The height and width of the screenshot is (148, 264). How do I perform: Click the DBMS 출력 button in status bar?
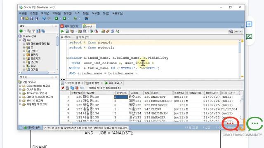click(32, 127)
